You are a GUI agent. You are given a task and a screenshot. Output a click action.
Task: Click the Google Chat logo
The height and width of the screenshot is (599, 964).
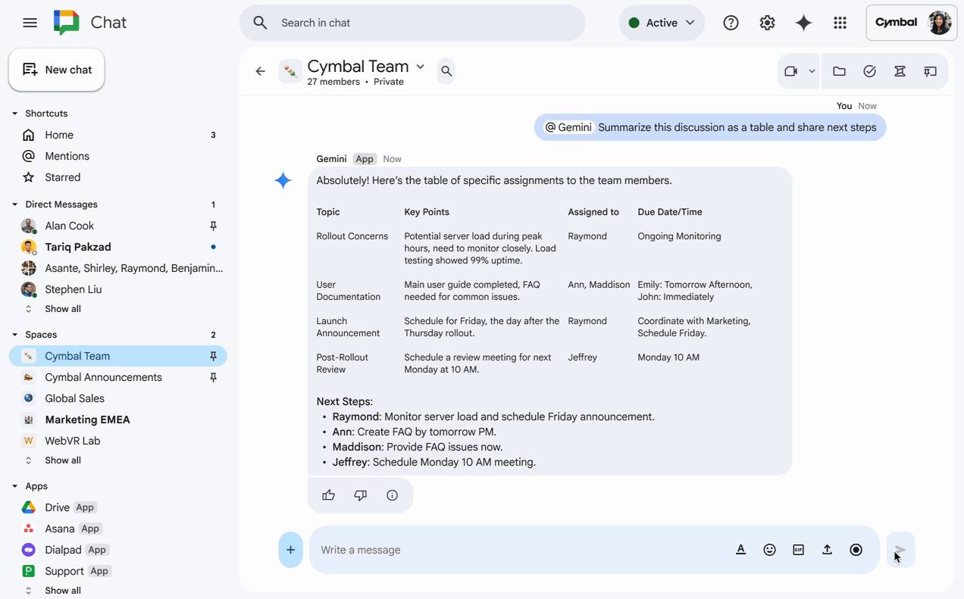67,23
